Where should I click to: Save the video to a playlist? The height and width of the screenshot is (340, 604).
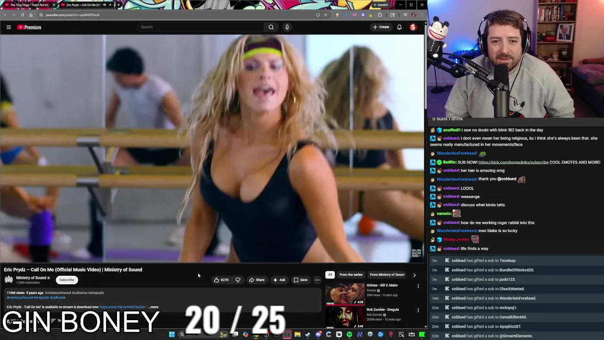coord(301,280)
